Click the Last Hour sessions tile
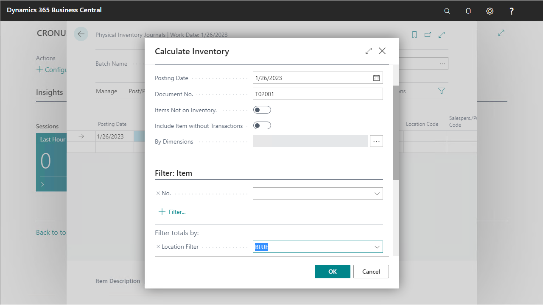 tap(51, 162)
